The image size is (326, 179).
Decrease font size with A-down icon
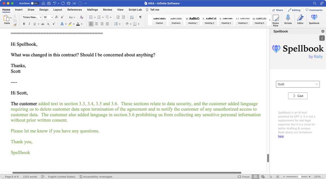pos(62,17)
